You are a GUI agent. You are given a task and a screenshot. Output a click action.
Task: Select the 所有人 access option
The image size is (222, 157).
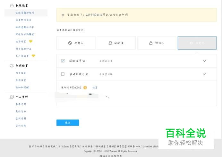click(x=76, y=43)
